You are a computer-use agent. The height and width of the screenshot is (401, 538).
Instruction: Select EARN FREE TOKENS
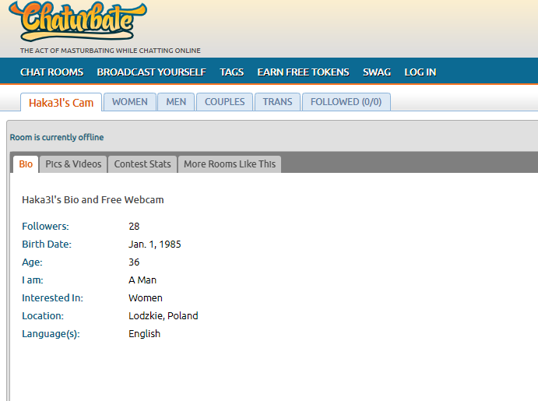(304, 72)
